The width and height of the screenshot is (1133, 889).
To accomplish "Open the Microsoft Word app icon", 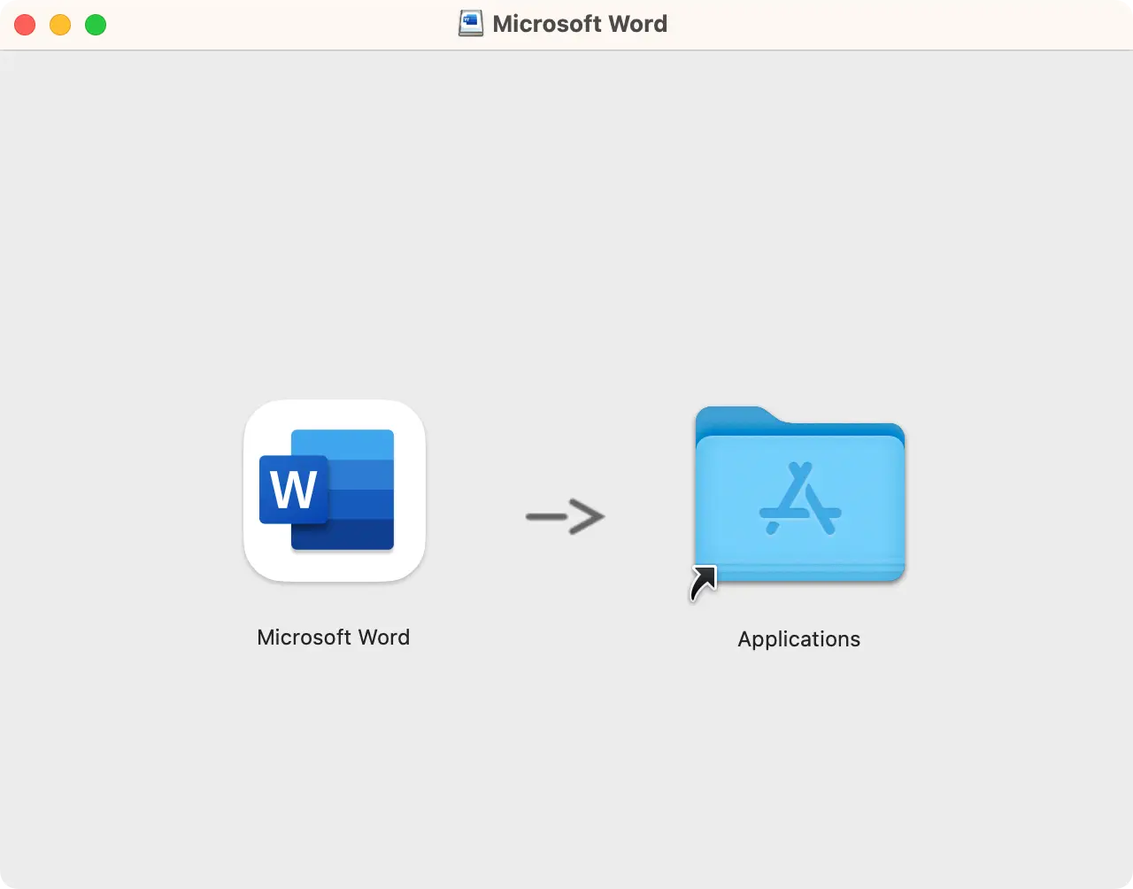I will tap(334, 490).
